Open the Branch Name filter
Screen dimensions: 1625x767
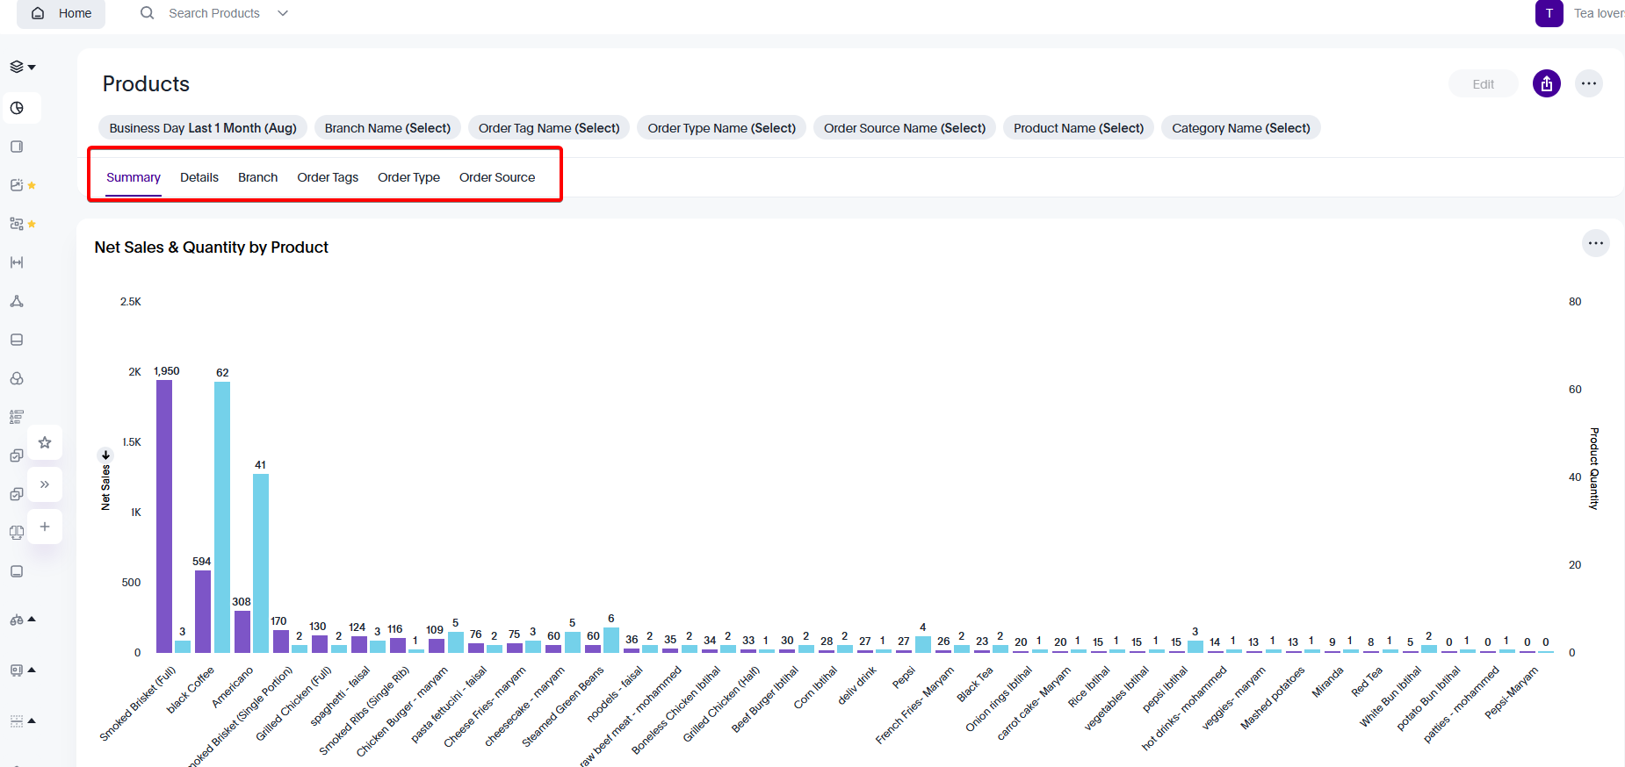pyautogui.click(x=387, y=128)
